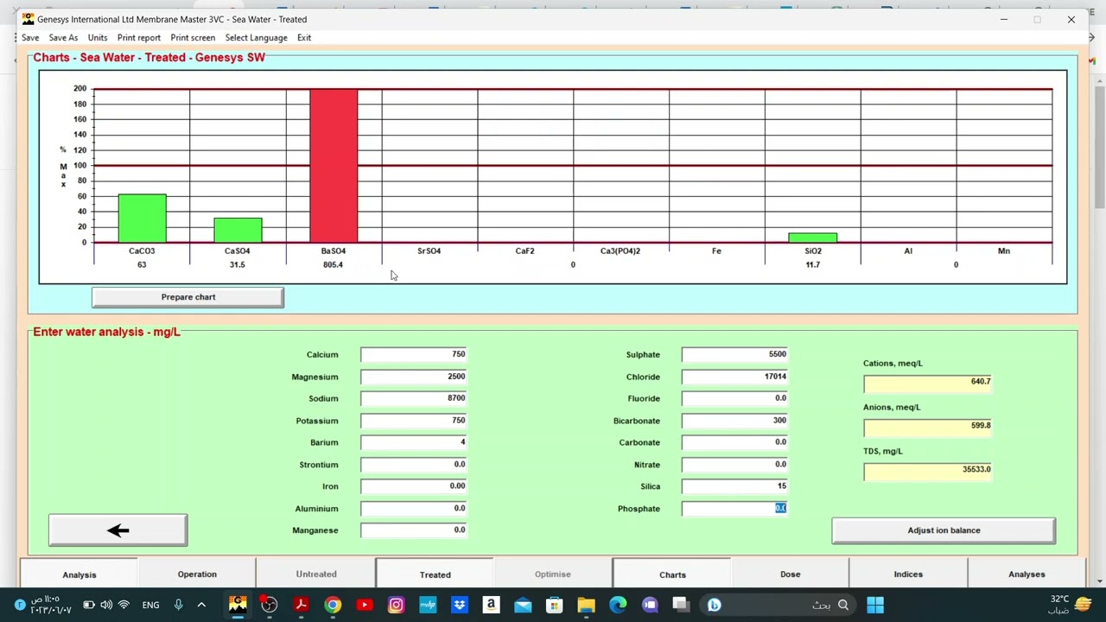The width and height of the screenshot is (1106, 622).
Task: Open the Wi-Fi network settings icon
Action: pyautogui.click(x=124, y=605)
